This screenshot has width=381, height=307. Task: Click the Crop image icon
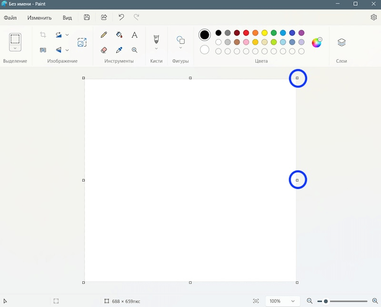43,35
